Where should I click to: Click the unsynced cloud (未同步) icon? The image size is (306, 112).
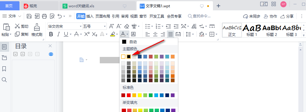pyautogui.click(x=252, y=16)
